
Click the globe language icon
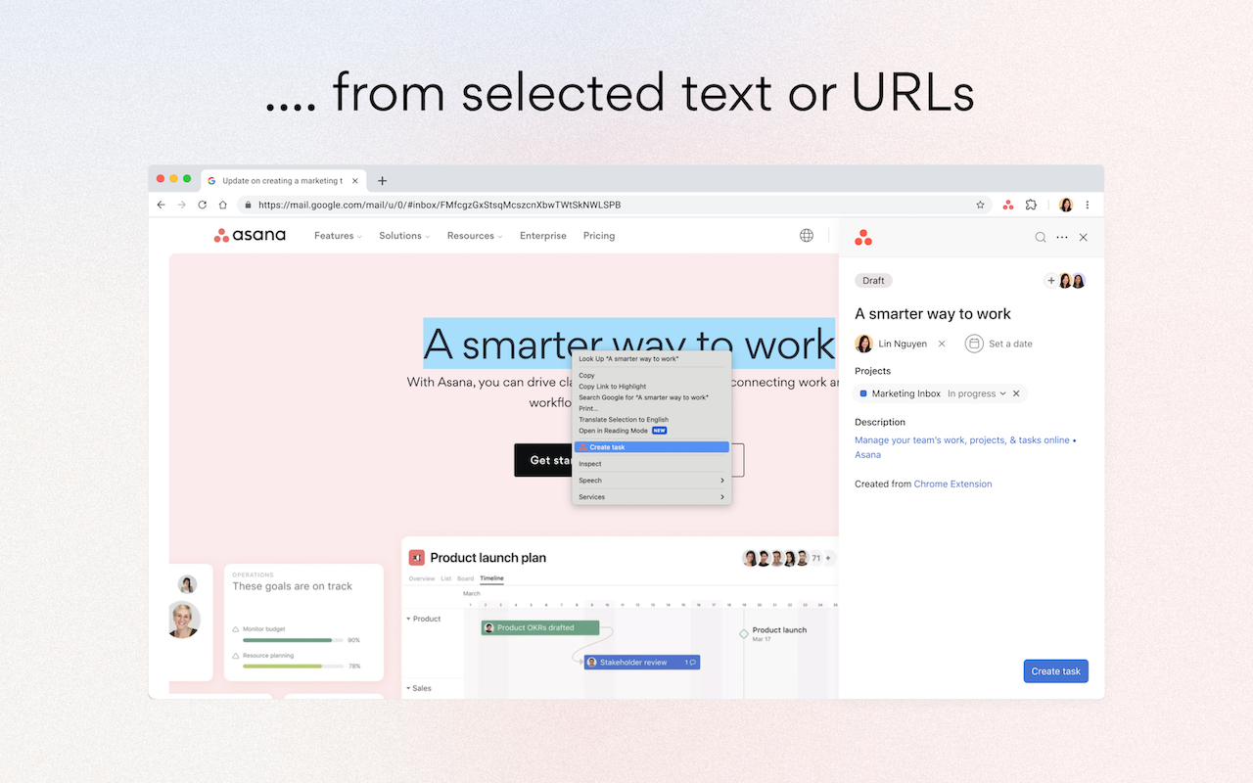(807, 236)
